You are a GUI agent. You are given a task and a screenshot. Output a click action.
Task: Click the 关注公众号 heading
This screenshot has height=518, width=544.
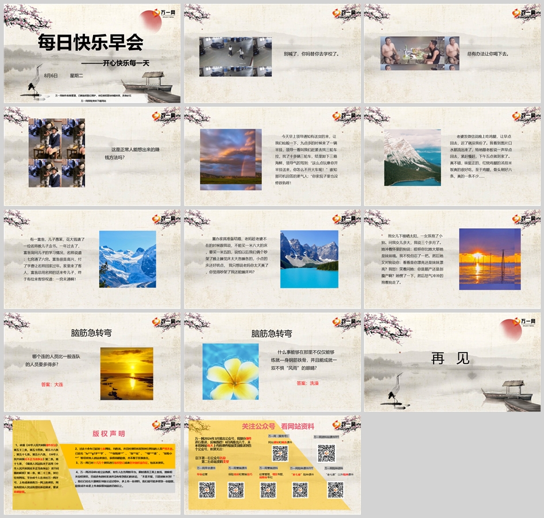[x=259, y=426]
